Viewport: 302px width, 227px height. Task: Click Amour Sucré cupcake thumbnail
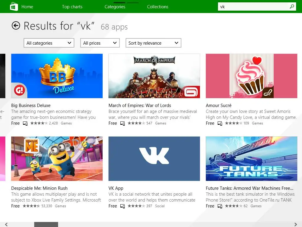[252, 76]
